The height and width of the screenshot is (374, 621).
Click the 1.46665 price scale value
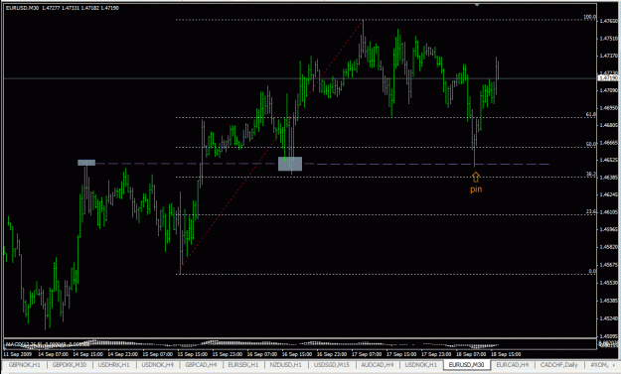(609, 142)
